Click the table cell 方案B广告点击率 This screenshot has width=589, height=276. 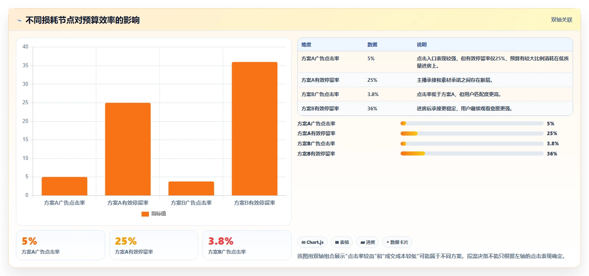(320, 94)
